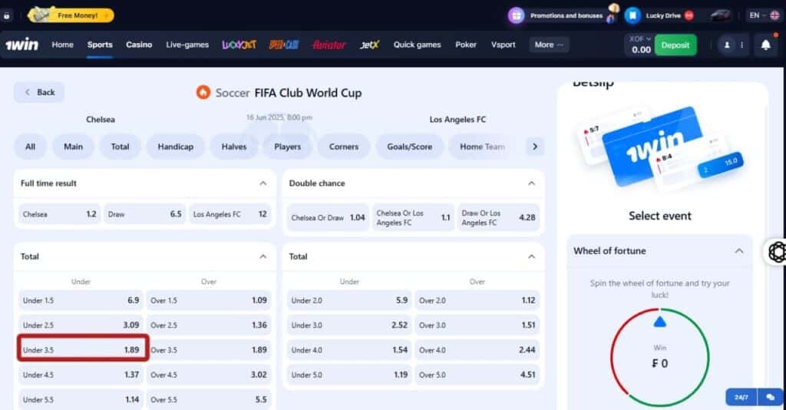This screenshot has width=786, height=410.
Task: Select the Handicap markets tab
Action: [176, 147]
